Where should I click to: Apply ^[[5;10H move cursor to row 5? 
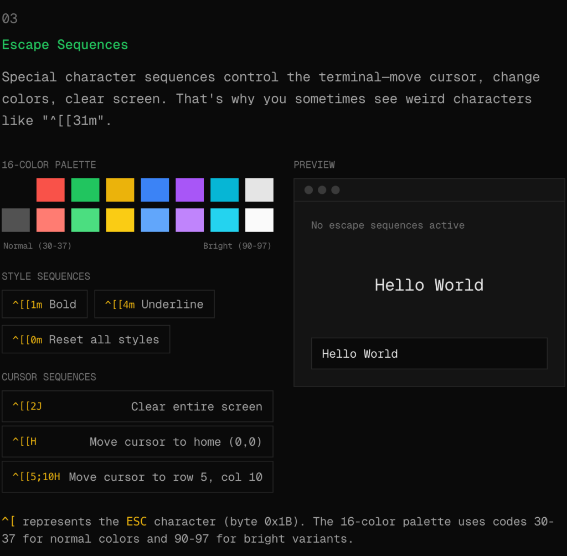click(x=137, y=477)
